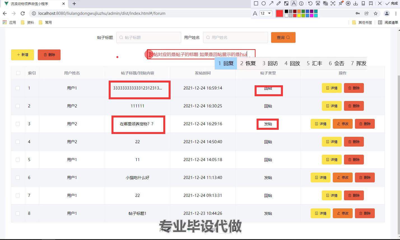400x240 pixels.
Task: Focus the 帖子标题 search field
Action: (149, 37)
